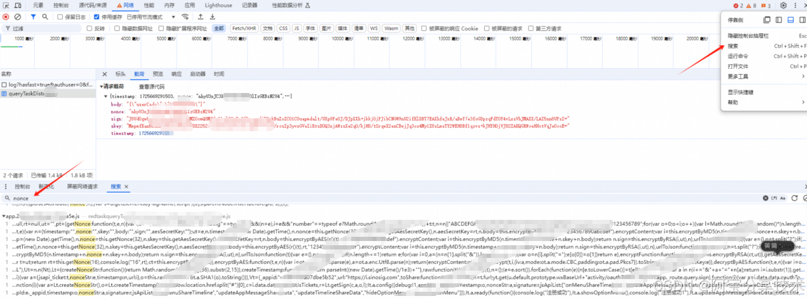Click the warning count badge showing 8
The height and width of the screenshot is (299, 807).
pos(751,5)
